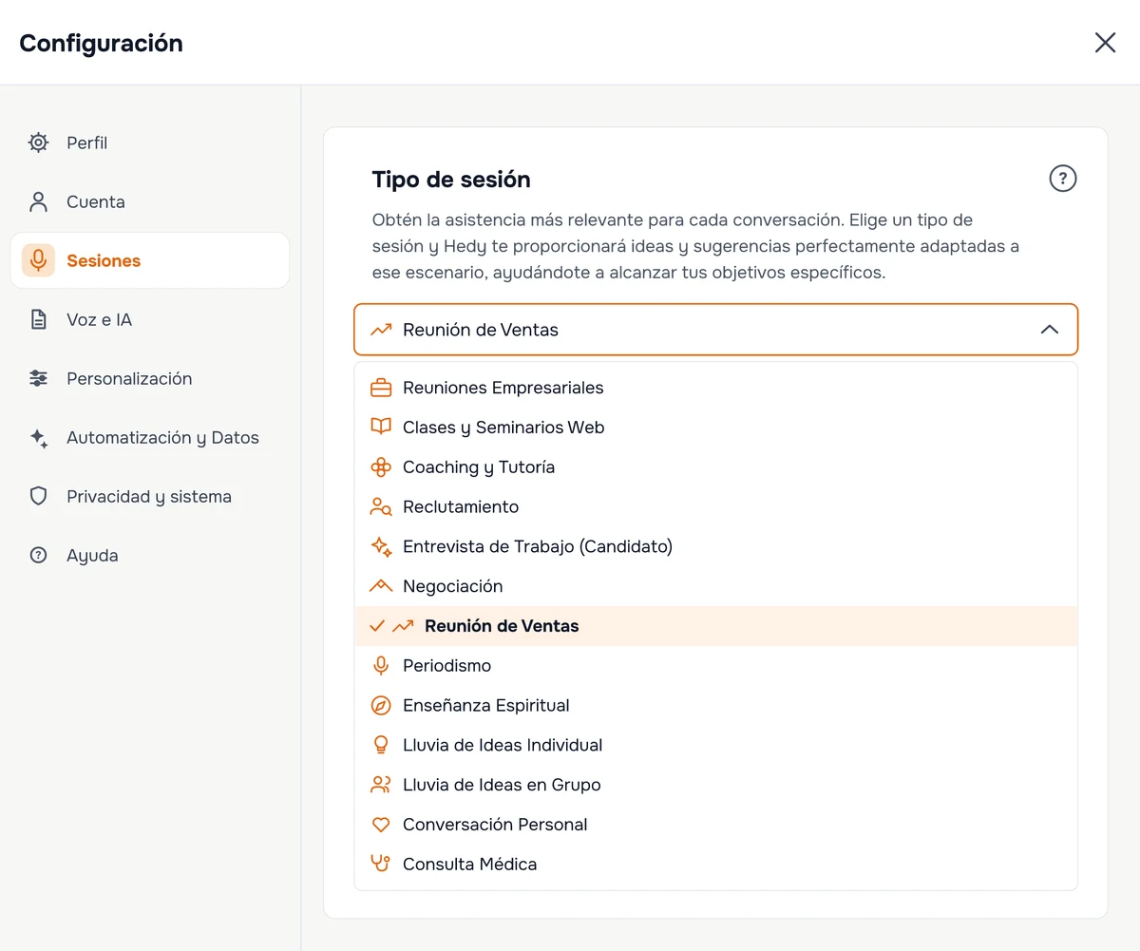Click the lightbulb icon for Lluvia de Ideas Individual

pos(381,745)
